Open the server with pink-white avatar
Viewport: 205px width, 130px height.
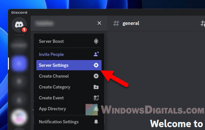pos(19,117)
